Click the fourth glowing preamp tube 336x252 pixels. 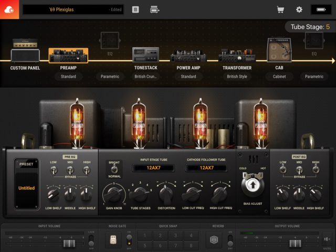coord(261,123)
